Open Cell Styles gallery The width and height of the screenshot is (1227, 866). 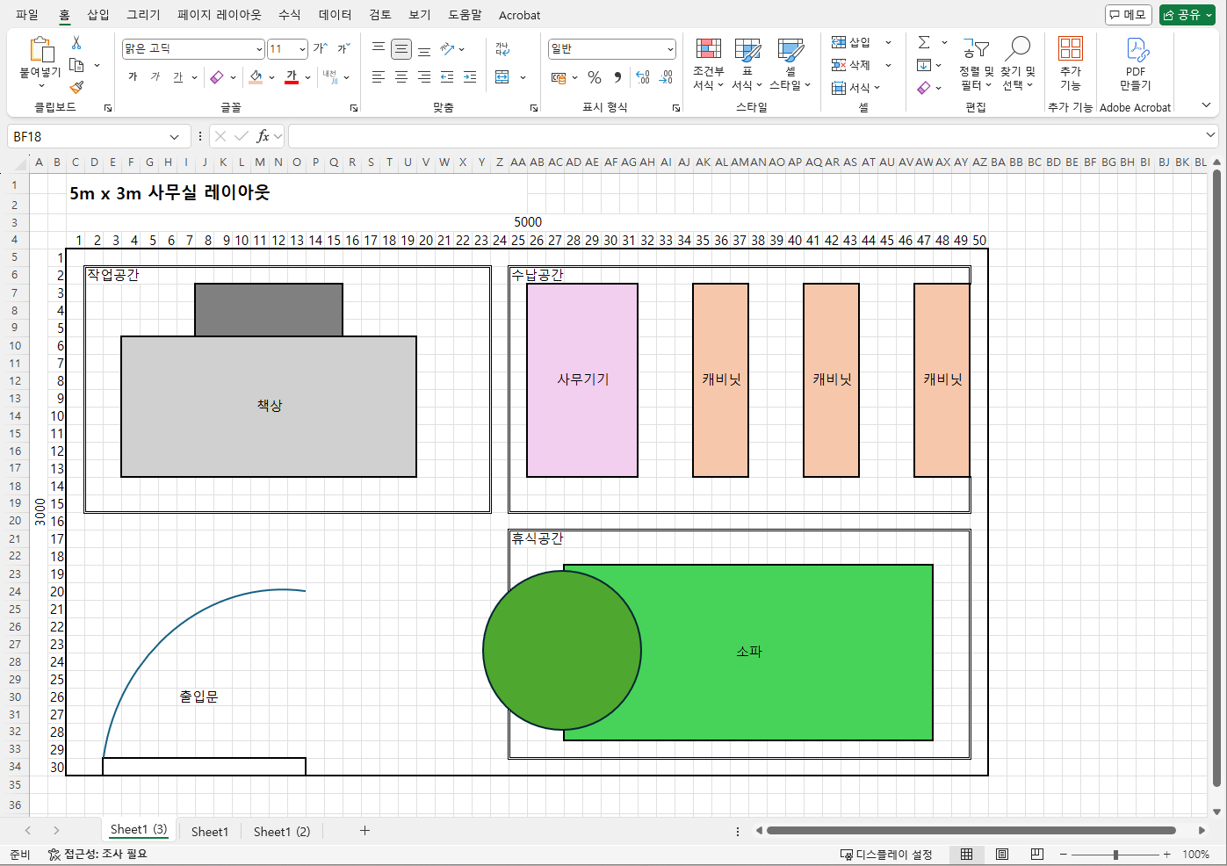coord(790,63)
